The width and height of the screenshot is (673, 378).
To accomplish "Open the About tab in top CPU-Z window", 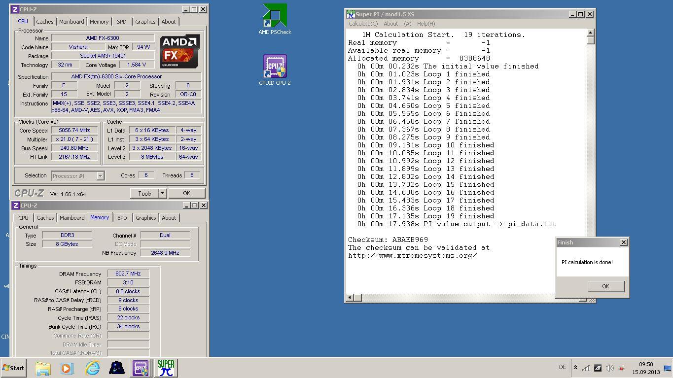I will click(x=169, y=22).
